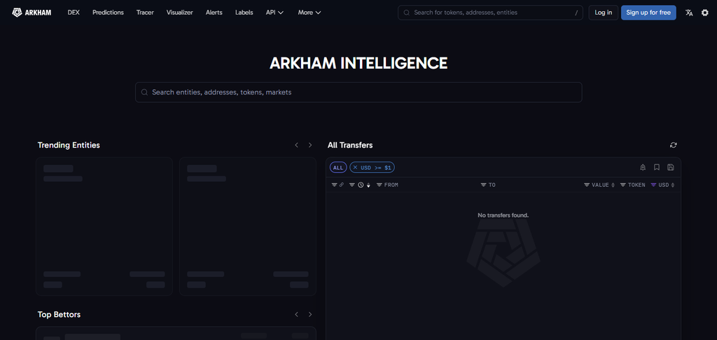Viewport: 717px width, 340px height.
Task: Click the Arkham logo in the header
Action: point(32,13)
